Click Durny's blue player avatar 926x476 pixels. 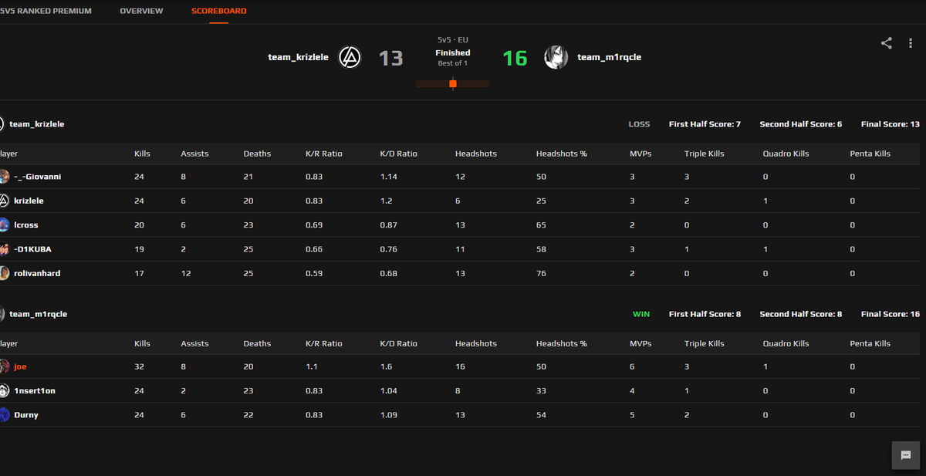[x=4, y=415]
